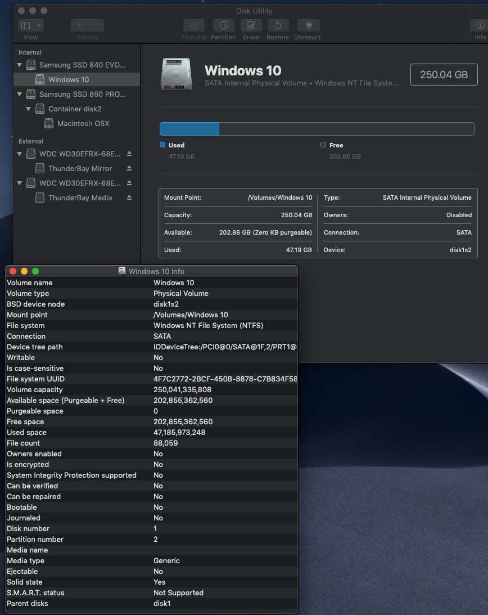The image size is (488, 615).
Task: Collapse the Samsung SSD 850 PRO disk
Action: (x=19, y=94)
